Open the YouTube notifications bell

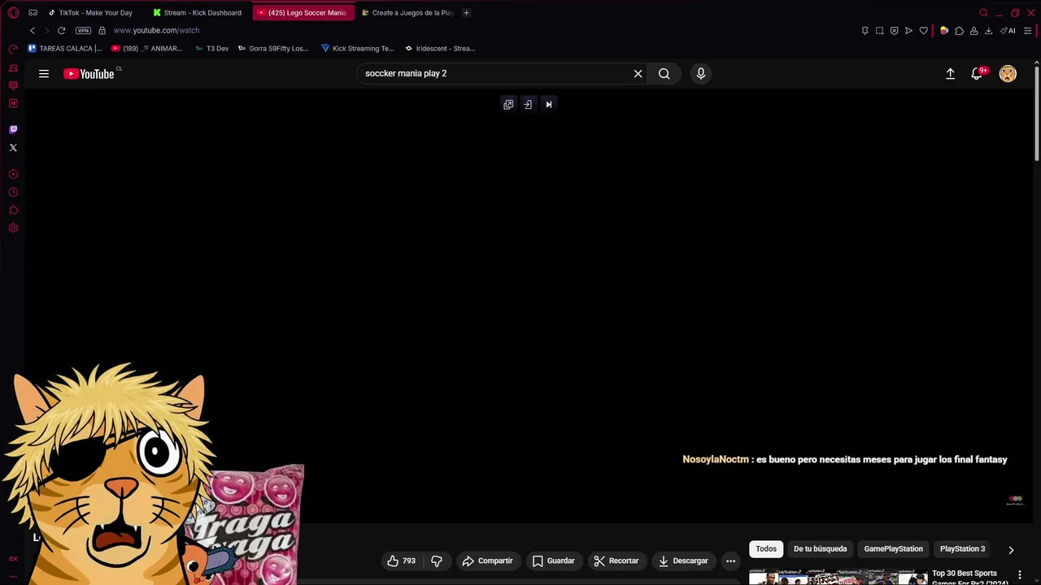(x=978, y=74)
